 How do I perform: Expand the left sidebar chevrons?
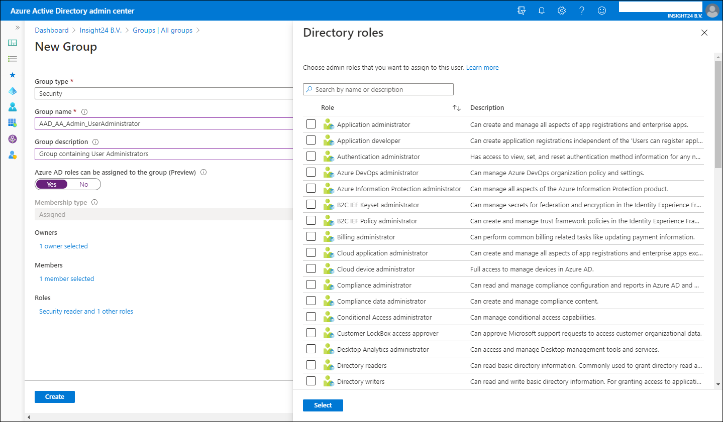coord(18,28)
